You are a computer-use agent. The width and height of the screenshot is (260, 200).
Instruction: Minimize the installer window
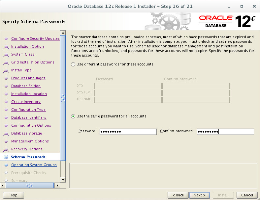(229, 7)
